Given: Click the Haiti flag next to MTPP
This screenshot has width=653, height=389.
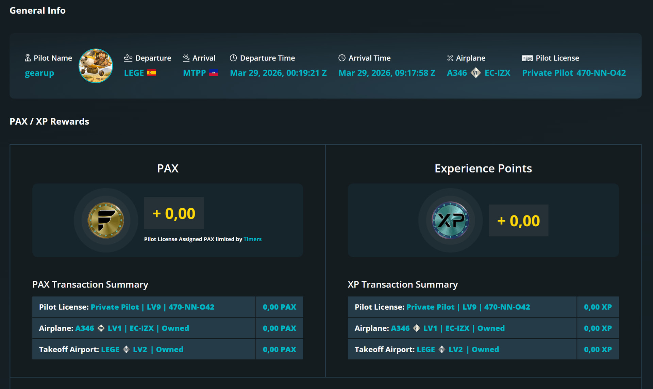Looking at the screenshot, I should [214, 73].
